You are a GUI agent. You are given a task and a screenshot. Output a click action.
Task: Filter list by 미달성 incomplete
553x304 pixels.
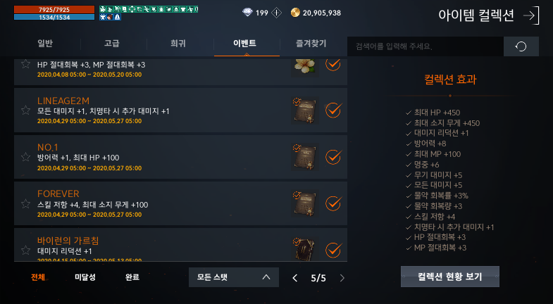(85, 277)
